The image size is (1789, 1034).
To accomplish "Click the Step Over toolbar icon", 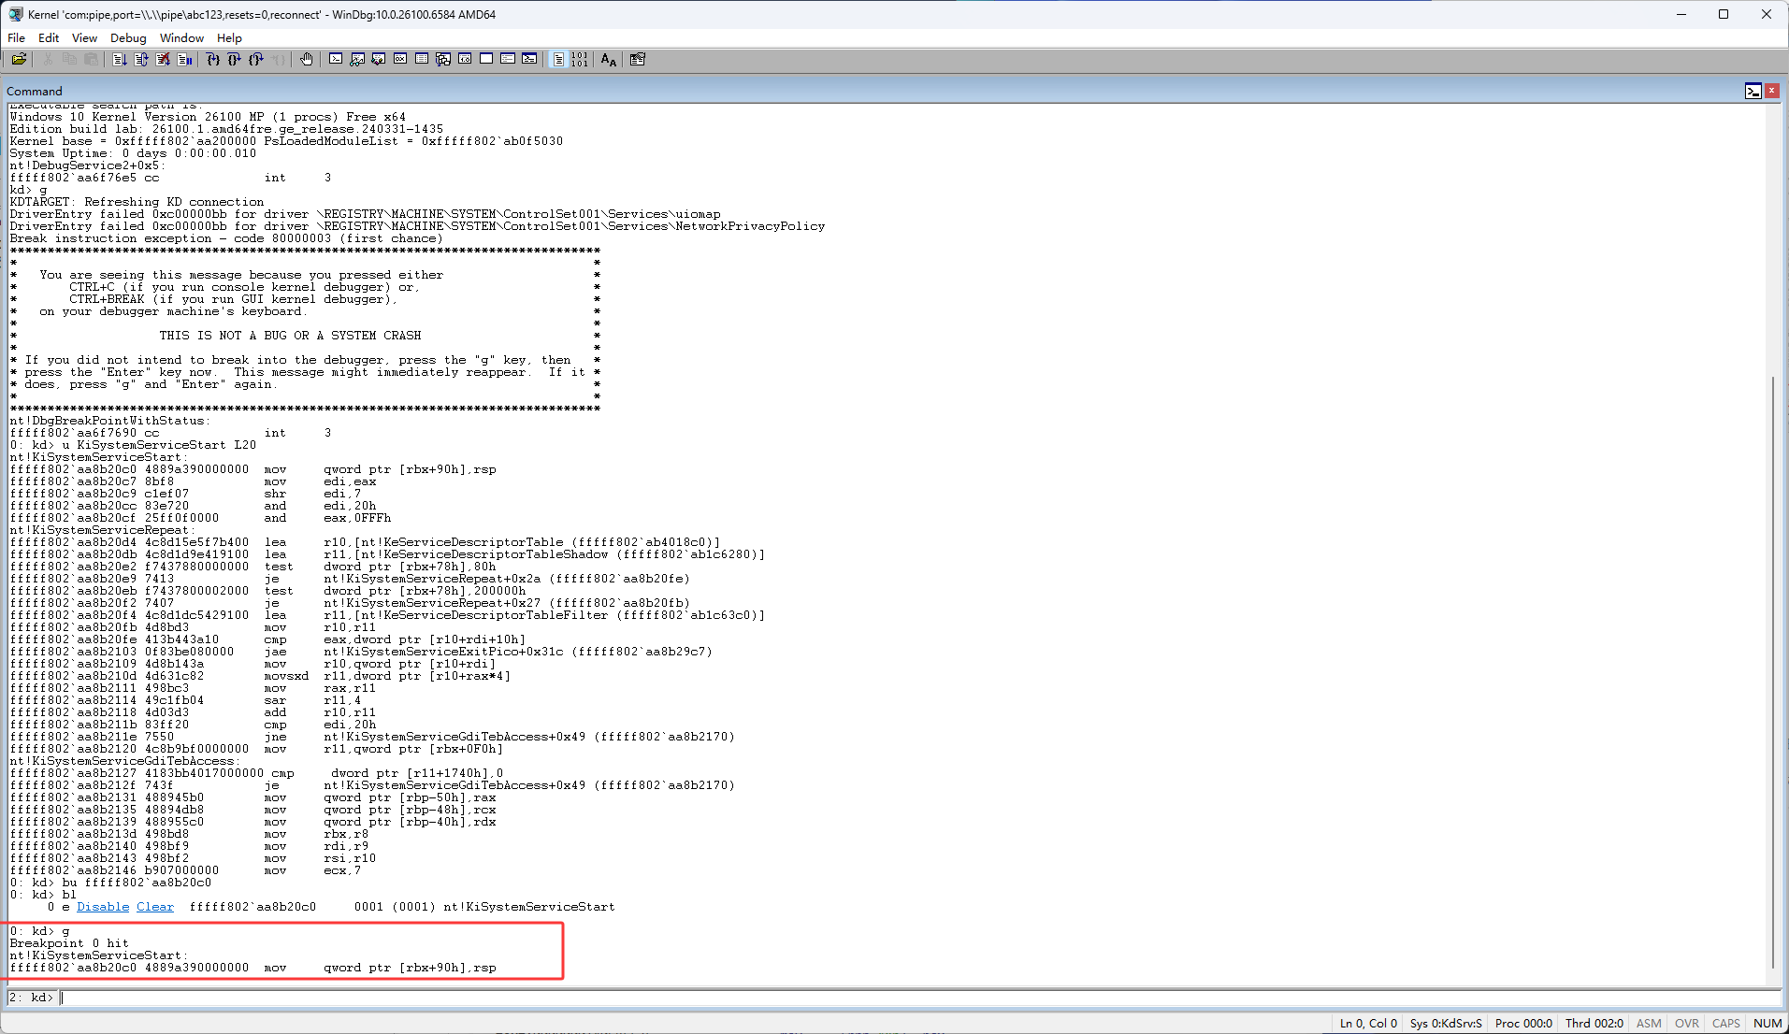I will 235,60.
